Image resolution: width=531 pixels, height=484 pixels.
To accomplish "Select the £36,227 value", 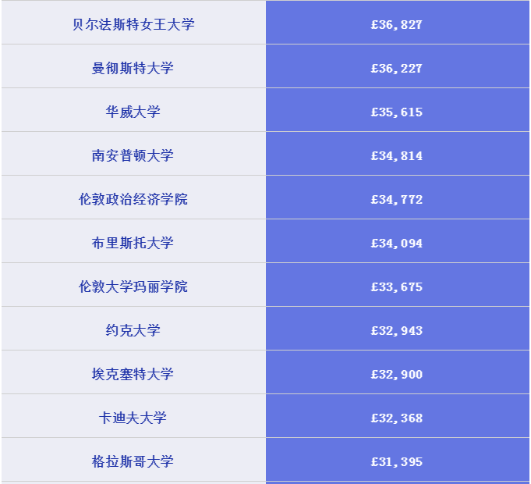I will pos(397,69).
